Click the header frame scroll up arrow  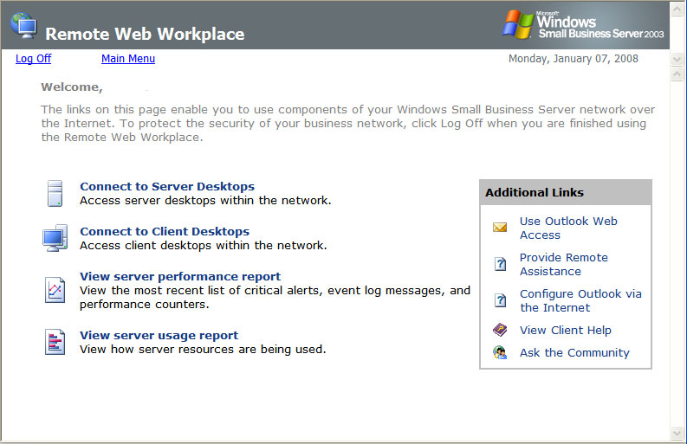click(677, 10)
